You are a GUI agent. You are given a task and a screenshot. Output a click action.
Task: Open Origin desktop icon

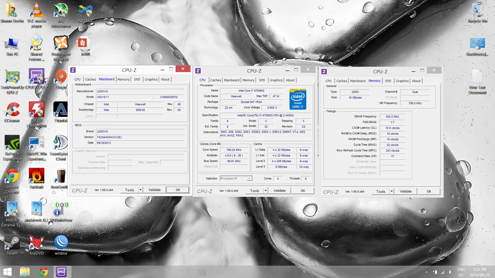pos(61,79)
